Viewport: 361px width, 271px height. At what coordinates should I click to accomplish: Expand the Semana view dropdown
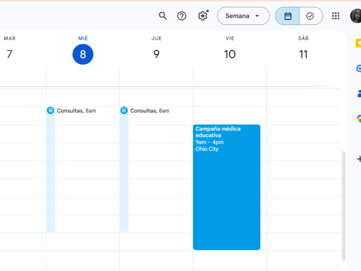[x=243, y=16]
